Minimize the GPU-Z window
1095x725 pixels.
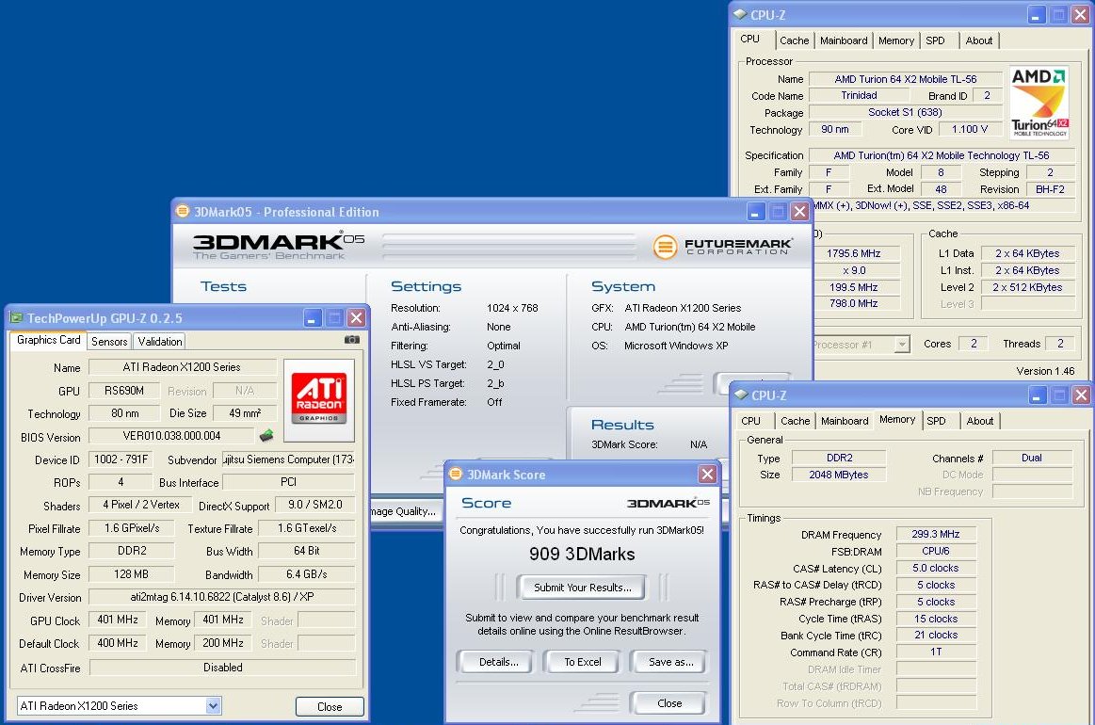(313, 318)
